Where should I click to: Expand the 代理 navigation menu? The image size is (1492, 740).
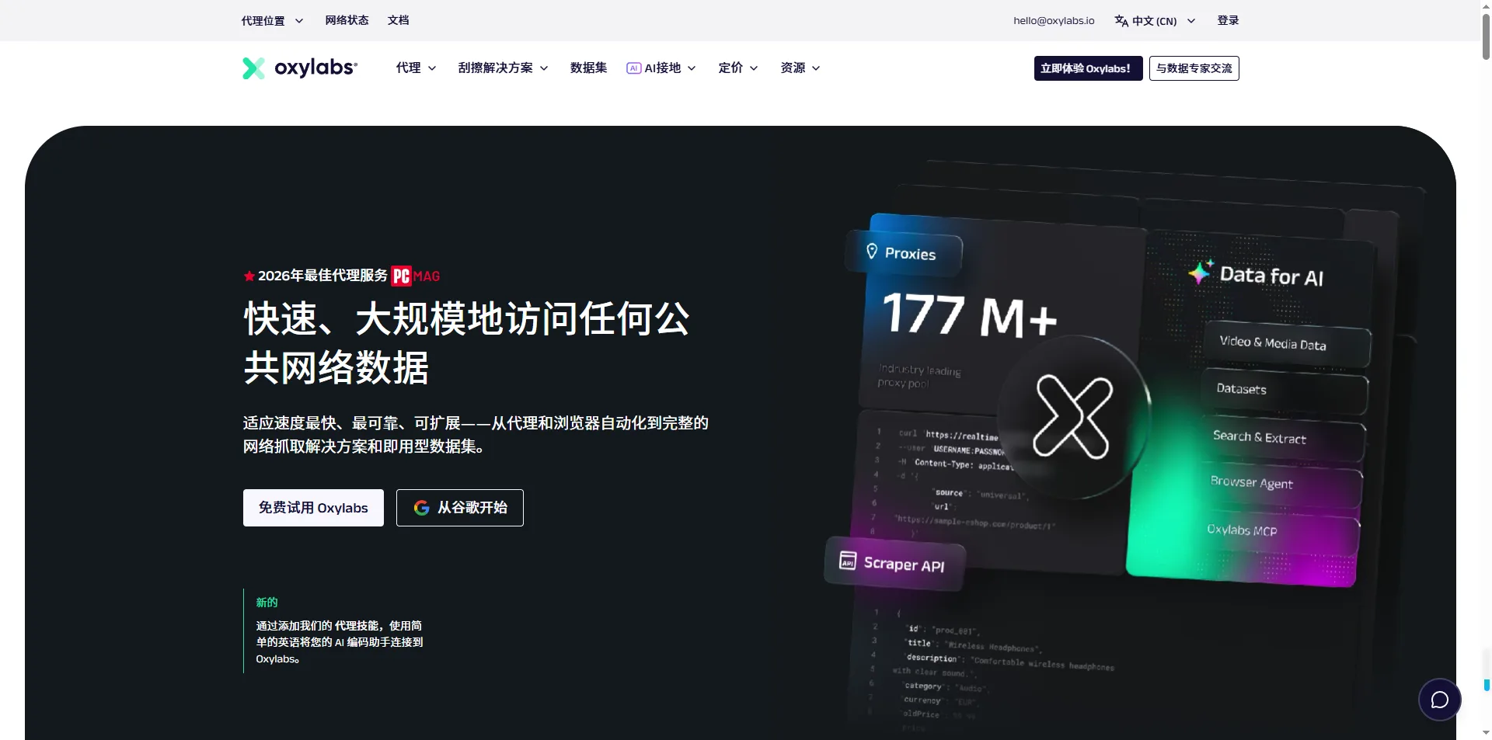click(x=416, y=68)
